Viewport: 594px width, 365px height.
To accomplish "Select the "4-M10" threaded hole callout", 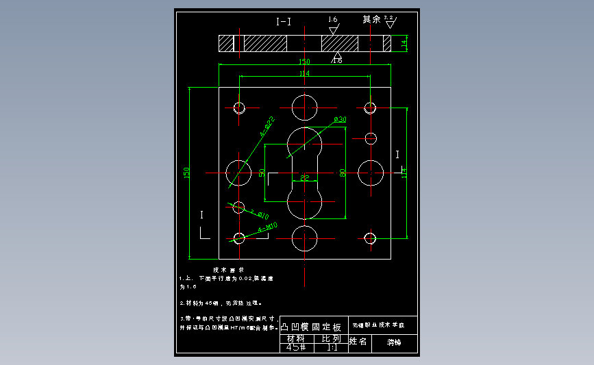I will 267,227.
